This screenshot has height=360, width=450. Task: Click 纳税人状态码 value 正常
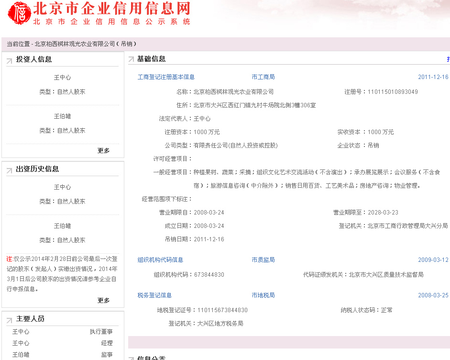point(386,310)
